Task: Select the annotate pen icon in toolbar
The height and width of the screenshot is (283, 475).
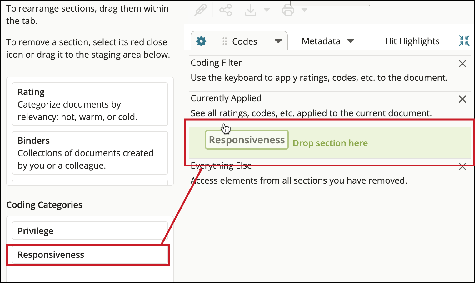Action: [x=201, y=9]
